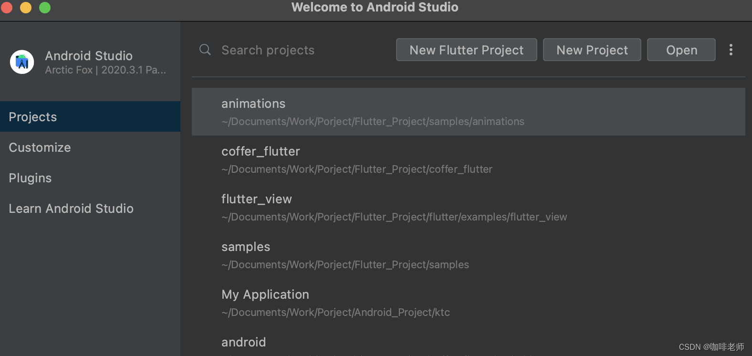Click the New Flutter Project button
This screenshot has height=356, width=752.
coord(466,50)
